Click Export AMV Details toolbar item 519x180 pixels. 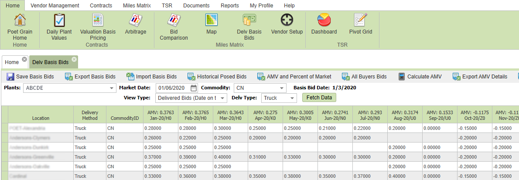[480, 77]
